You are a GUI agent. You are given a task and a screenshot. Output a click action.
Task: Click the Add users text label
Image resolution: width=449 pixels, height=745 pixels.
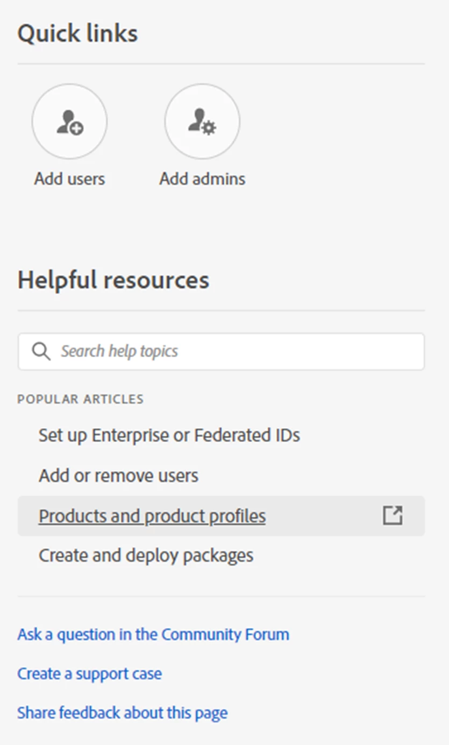coord(69,179)
